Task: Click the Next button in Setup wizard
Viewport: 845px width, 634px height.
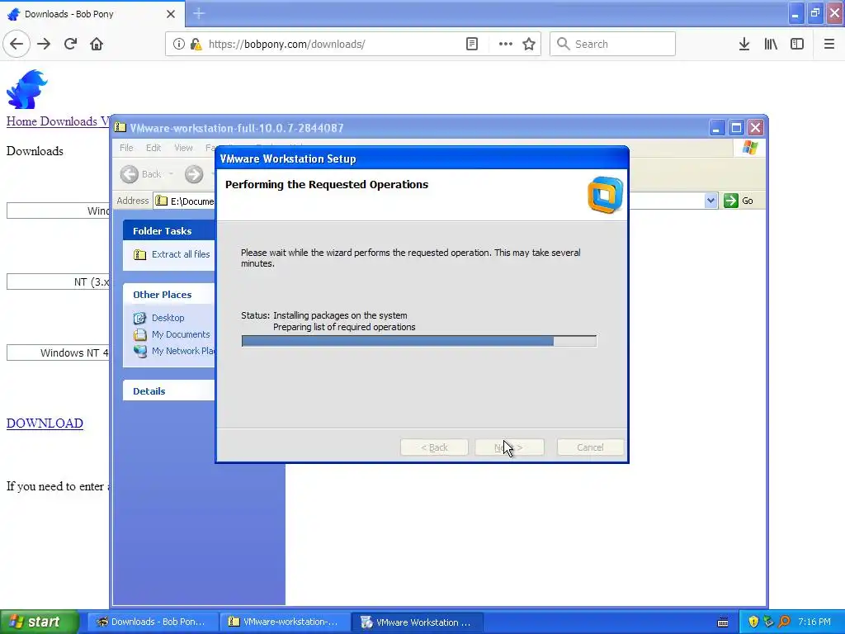Action: [509, 447]
